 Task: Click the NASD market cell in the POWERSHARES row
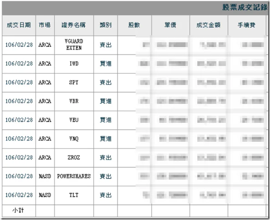45,176
